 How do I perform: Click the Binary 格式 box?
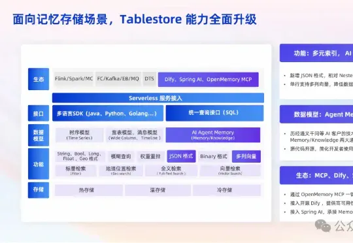[214, 156]
